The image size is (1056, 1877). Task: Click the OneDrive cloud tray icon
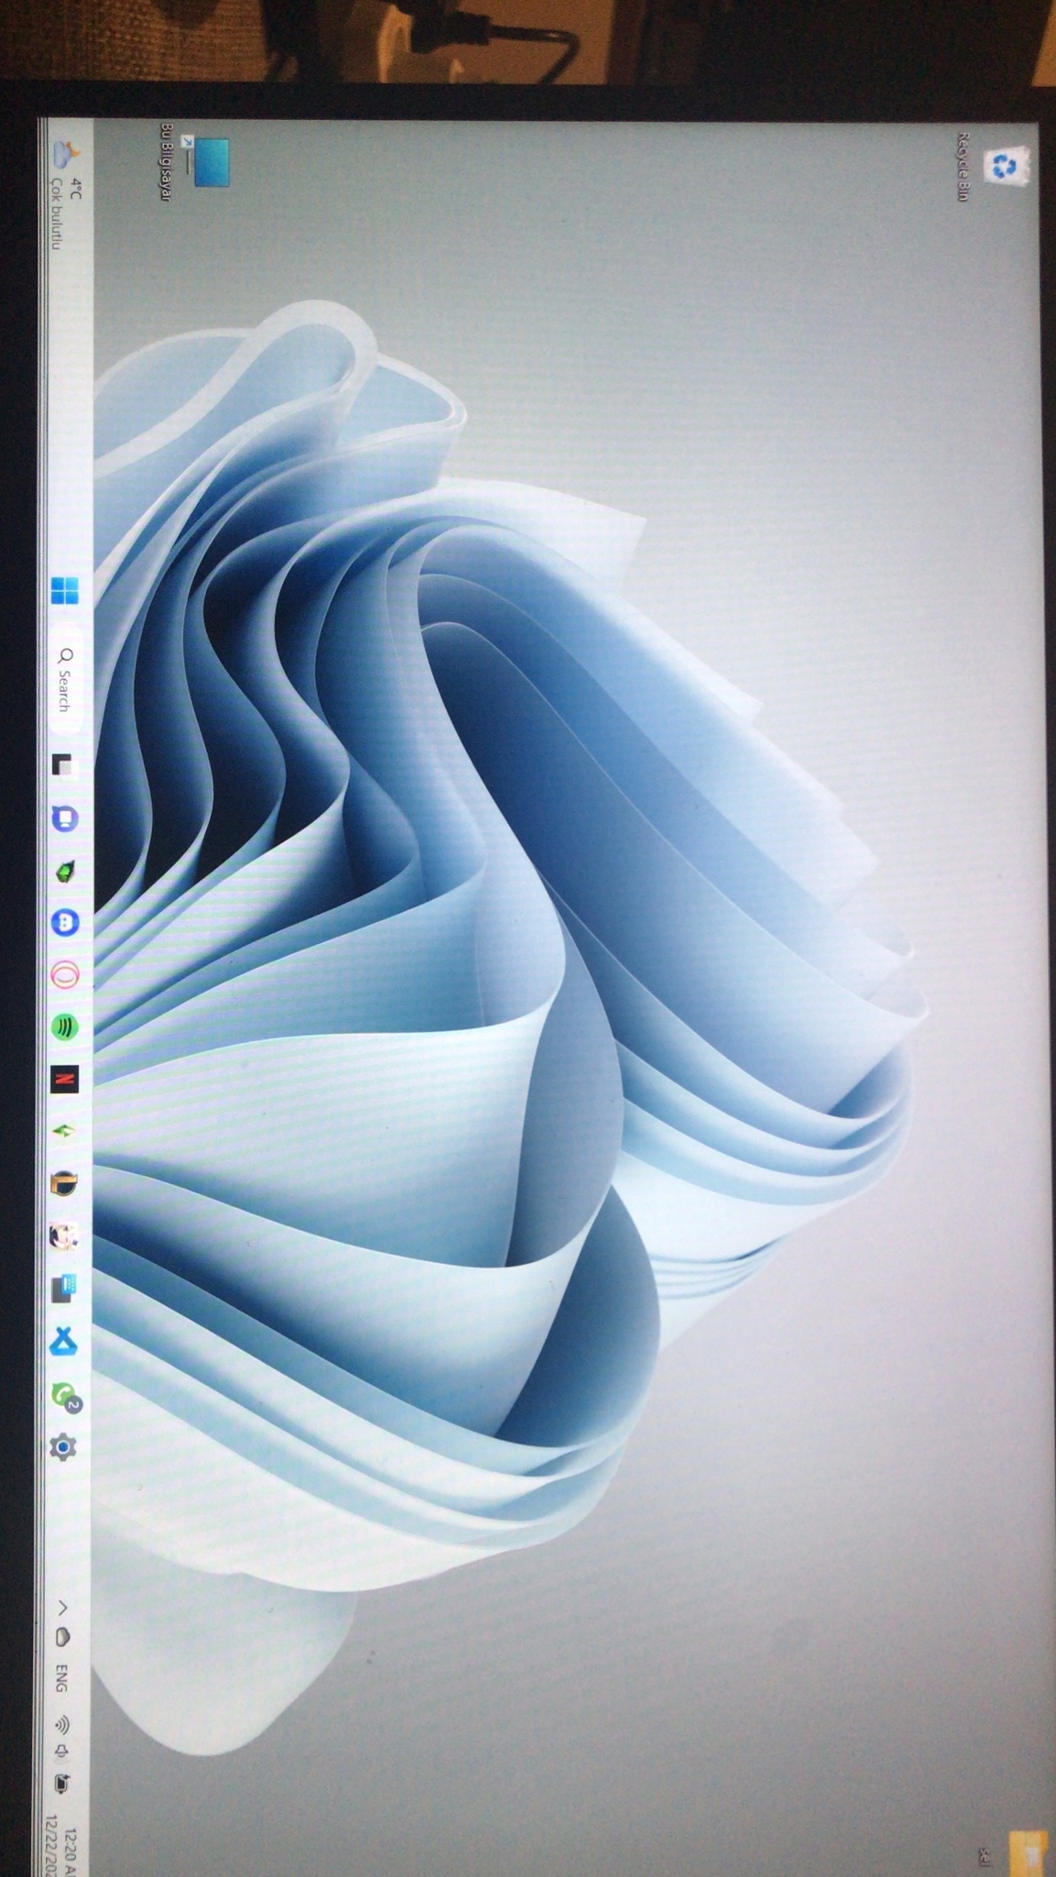coord(62,1637)
